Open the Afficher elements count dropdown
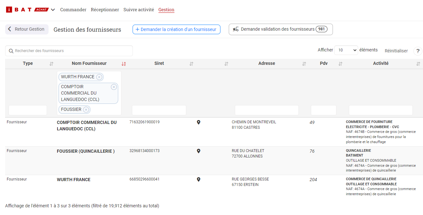 346,50
